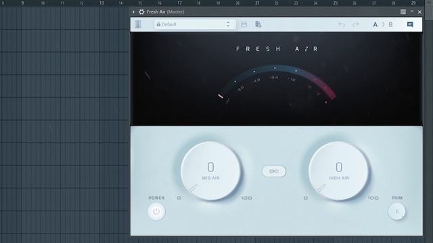
Task: Switch to the B comparison state
Action: pos(390,24)
